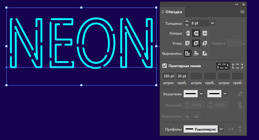Align stroke to inside icon
Image resolution: width=259 pixels, height=140 pixels.
[196, 53]
